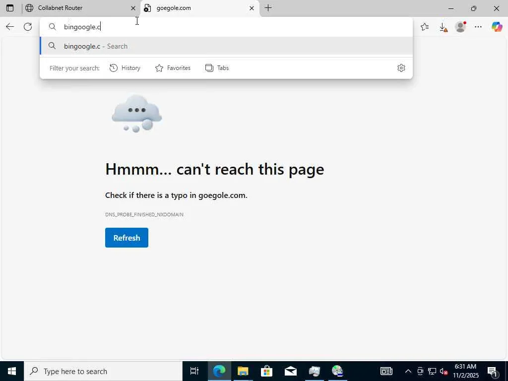Open the disc application icon on taskbar

(337, 371)
